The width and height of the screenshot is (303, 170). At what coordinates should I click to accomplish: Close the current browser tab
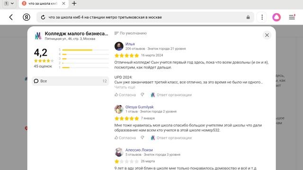[63, 3]
